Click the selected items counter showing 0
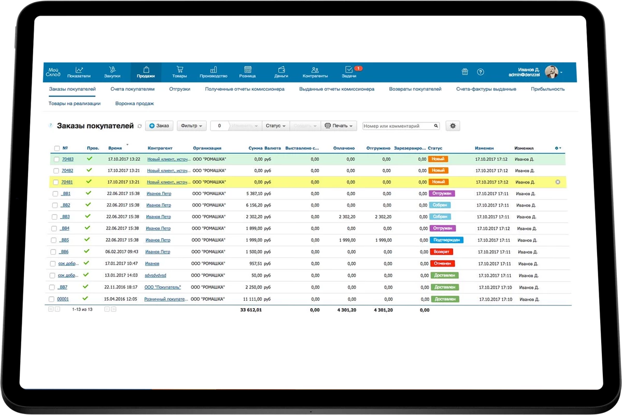The width and height of the screenshot is (622, 415). [220, 126]
